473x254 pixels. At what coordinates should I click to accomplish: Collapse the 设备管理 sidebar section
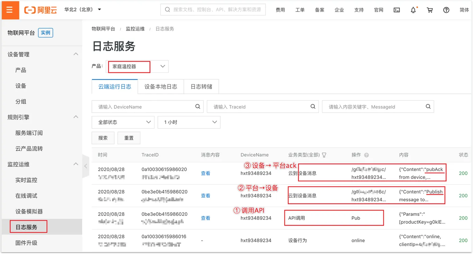(x=76, y=54)
